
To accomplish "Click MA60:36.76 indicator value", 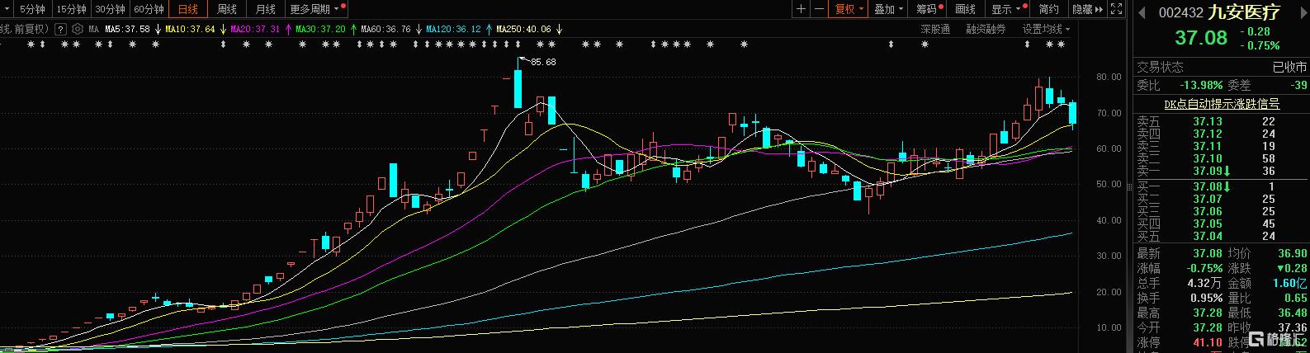I will tap(385, 29).
